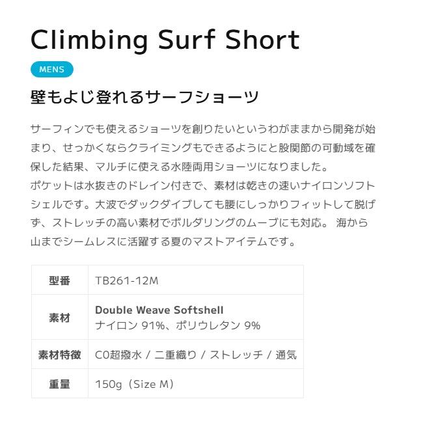This screenshot has width=423, height=423.
Task: Click the line starting with まり、せっかくなら
Action: click(202, 148)
